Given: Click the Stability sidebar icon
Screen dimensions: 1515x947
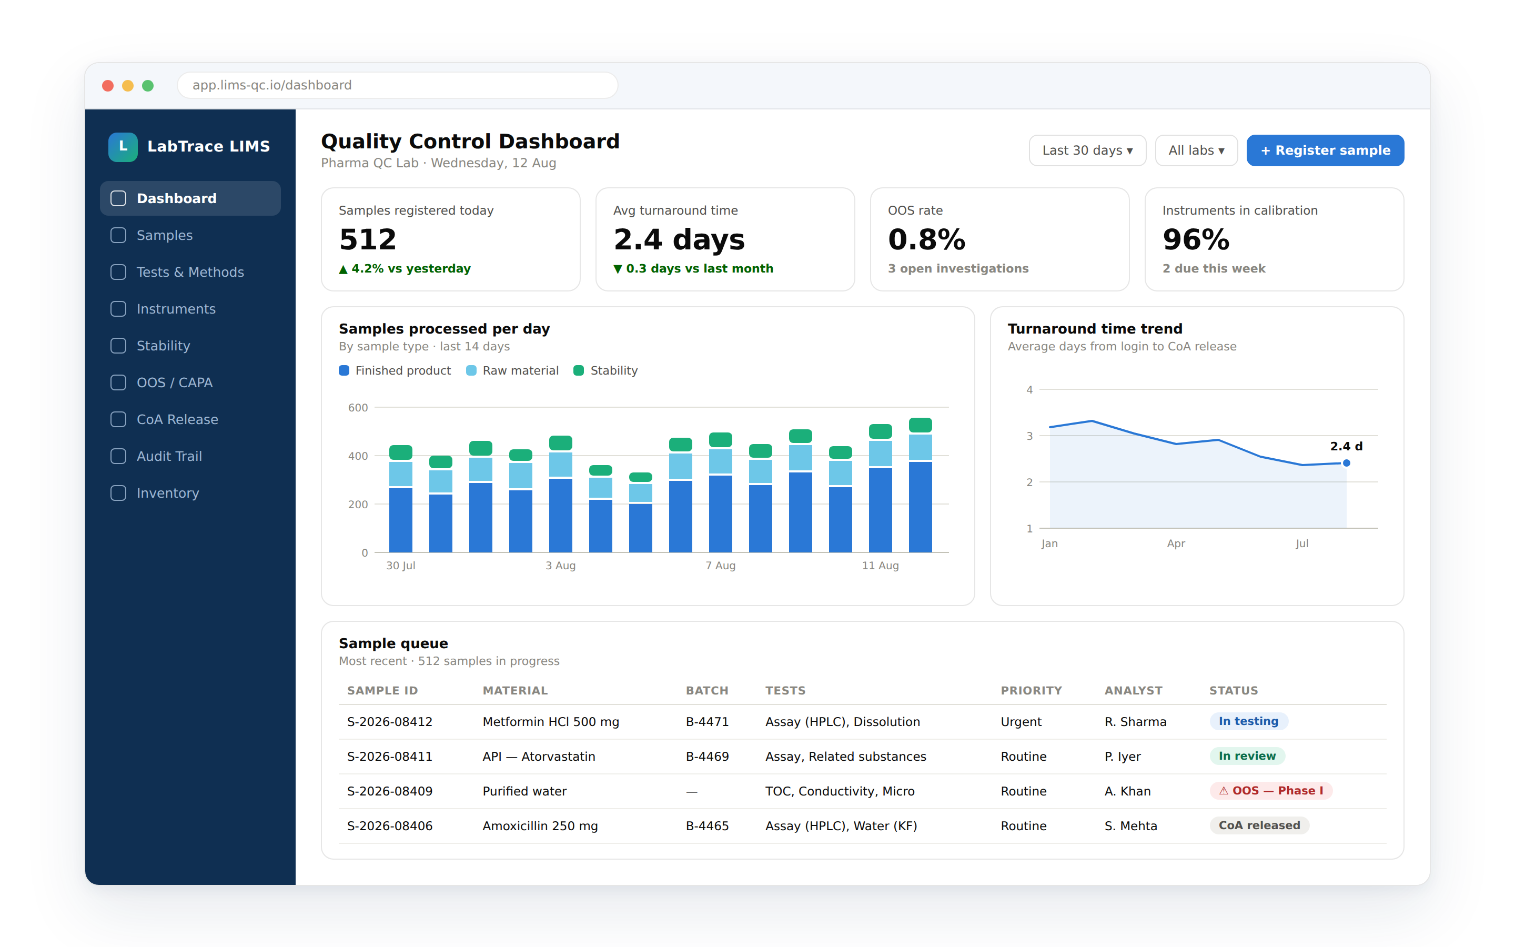Looking at the screenshot, I should [x=118, y=346].
